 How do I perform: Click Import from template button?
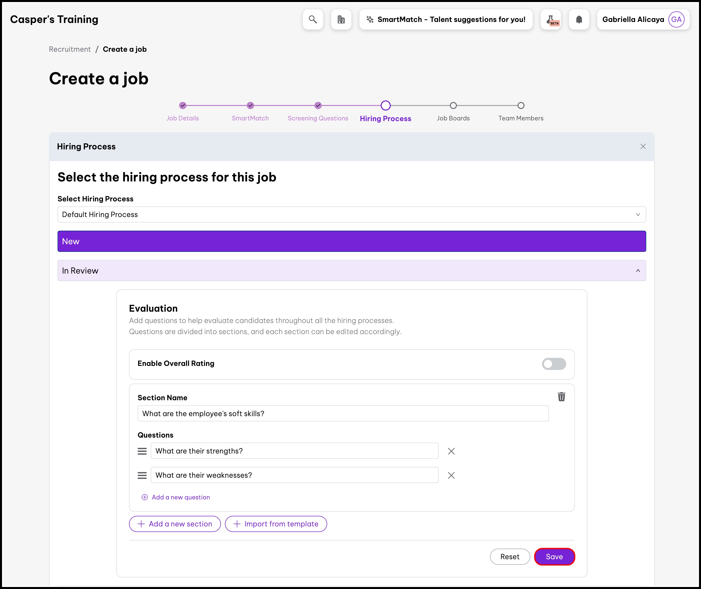click(x=276, y=524)
